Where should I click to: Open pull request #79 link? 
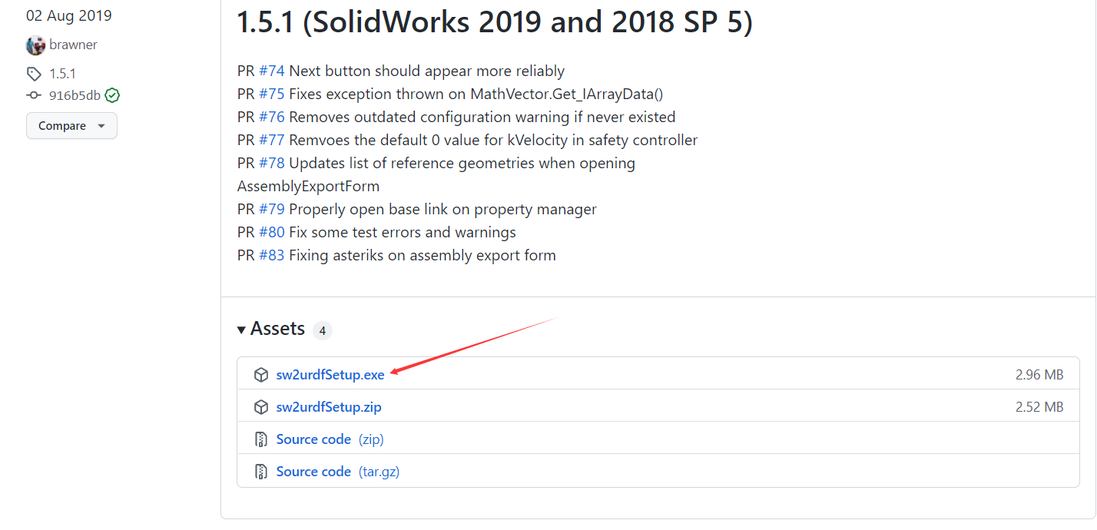pyautogui.click(x=272, y=209)
